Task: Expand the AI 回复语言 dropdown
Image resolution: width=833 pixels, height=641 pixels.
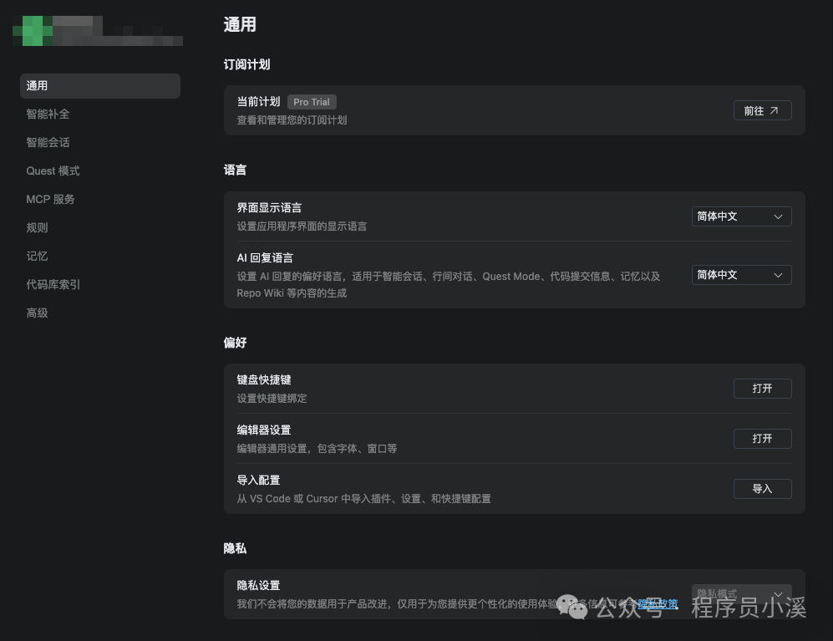Action: click(x=740, y=275)
